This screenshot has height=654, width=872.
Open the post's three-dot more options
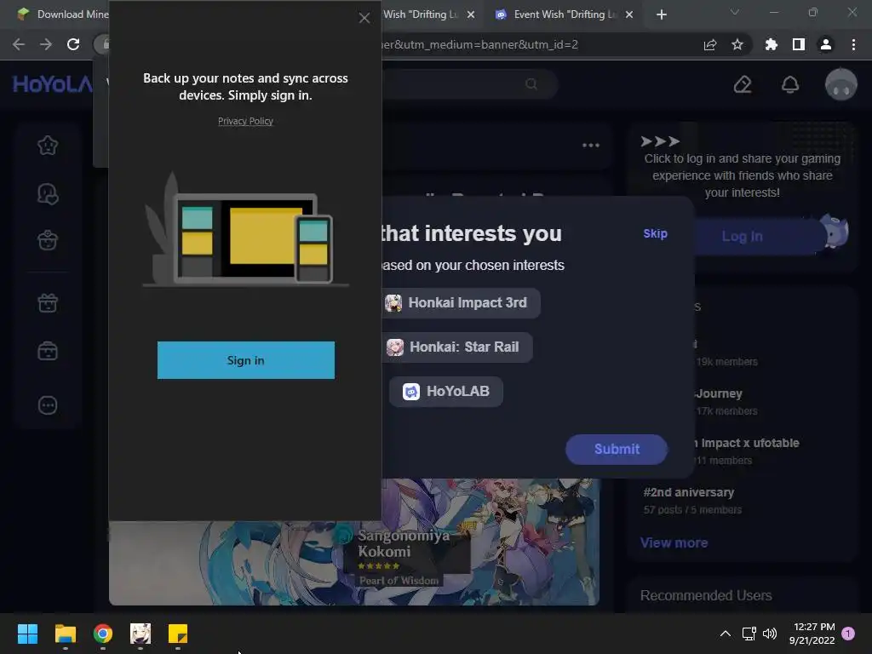click(591, 145)
